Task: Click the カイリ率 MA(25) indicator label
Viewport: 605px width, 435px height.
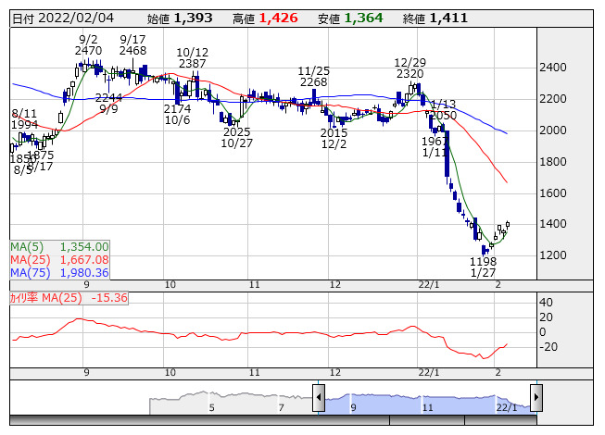Action: point(69,298)
